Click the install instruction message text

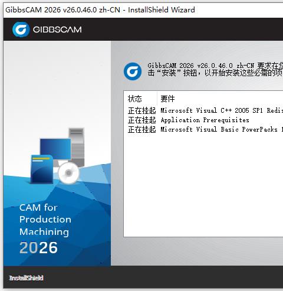[x=215, y=69]
